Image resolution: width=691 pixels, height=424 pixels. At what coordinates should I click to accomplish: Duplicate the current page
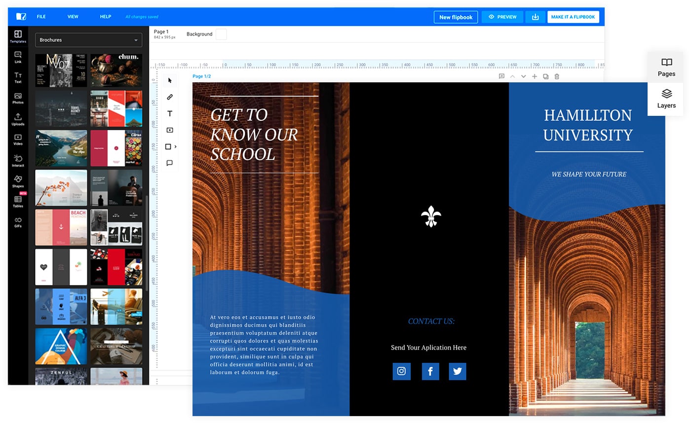coord(545,76)
